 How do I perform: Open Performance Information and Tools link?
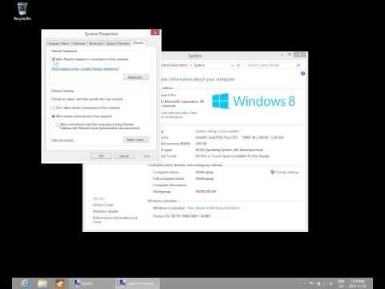pos(115,220)
